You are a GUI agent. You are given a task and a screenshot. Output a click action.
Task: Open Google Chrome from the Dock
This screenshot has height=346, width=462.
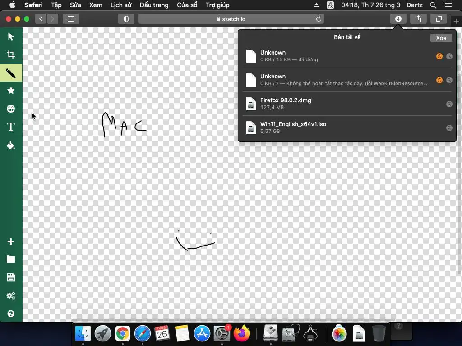click(123, 333)
